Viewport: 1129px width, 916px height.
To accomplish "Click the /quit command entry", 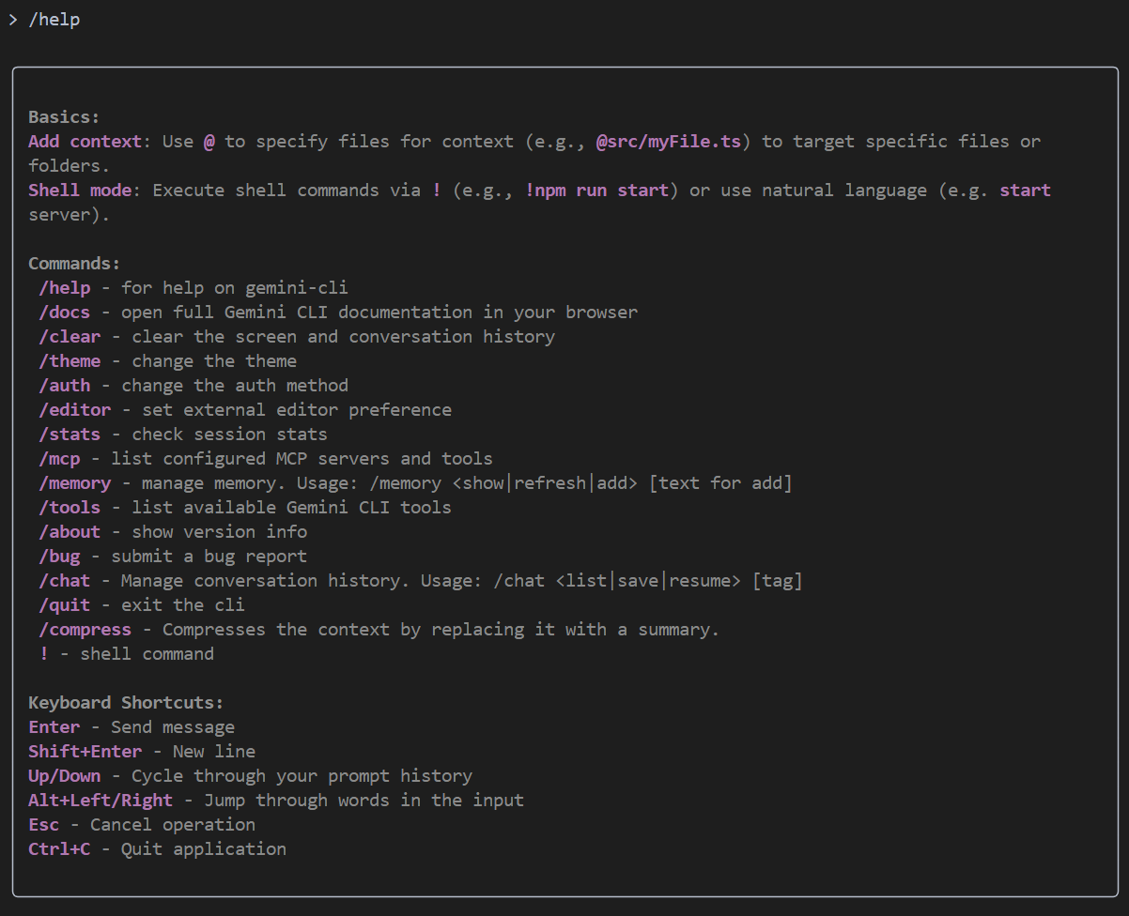I will point(64,605).
